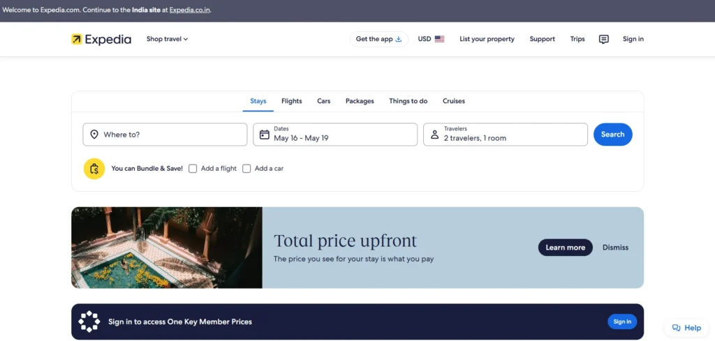Image resolution: width=715 pixels, height=341 pixels.
Task: Switch to the Flights tab
Action: pos(291,101)
